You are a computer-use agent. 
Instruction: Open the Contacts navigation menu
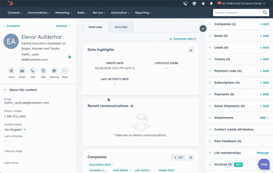tap(15, 13)
